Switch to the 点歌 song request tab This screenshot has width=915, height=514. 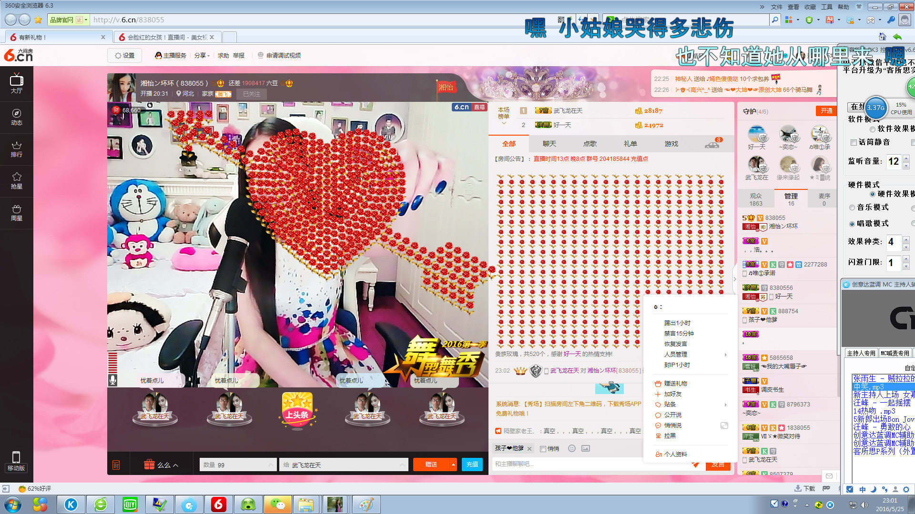pos(590,144)
